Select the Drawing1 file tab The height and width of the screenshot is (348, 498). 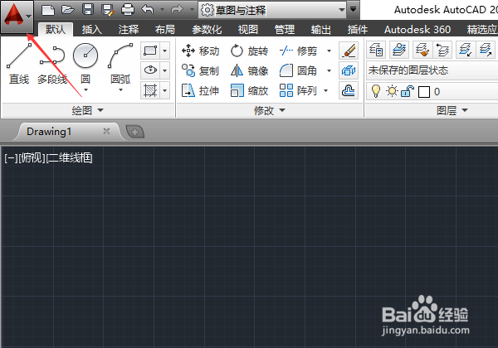[65, 132]
